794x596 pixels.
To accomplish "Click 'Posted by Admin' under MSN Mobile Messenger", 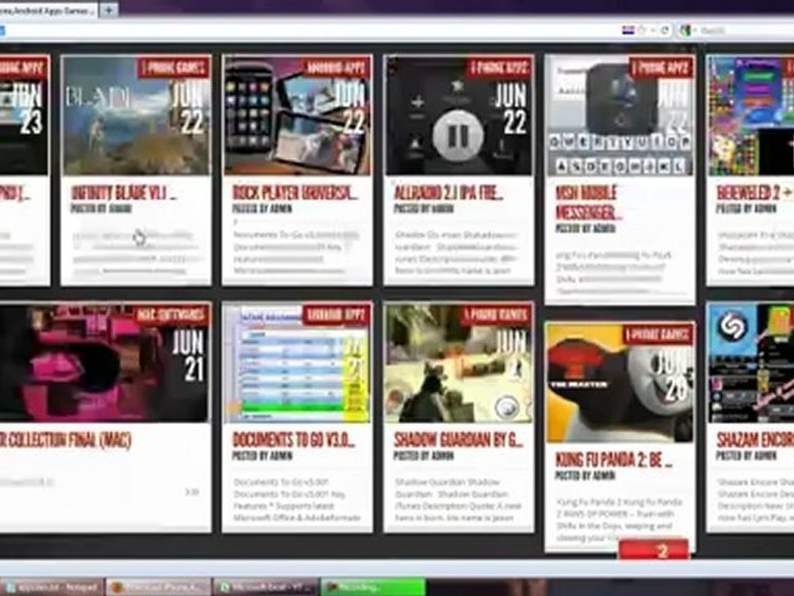I will pos(585,228).
